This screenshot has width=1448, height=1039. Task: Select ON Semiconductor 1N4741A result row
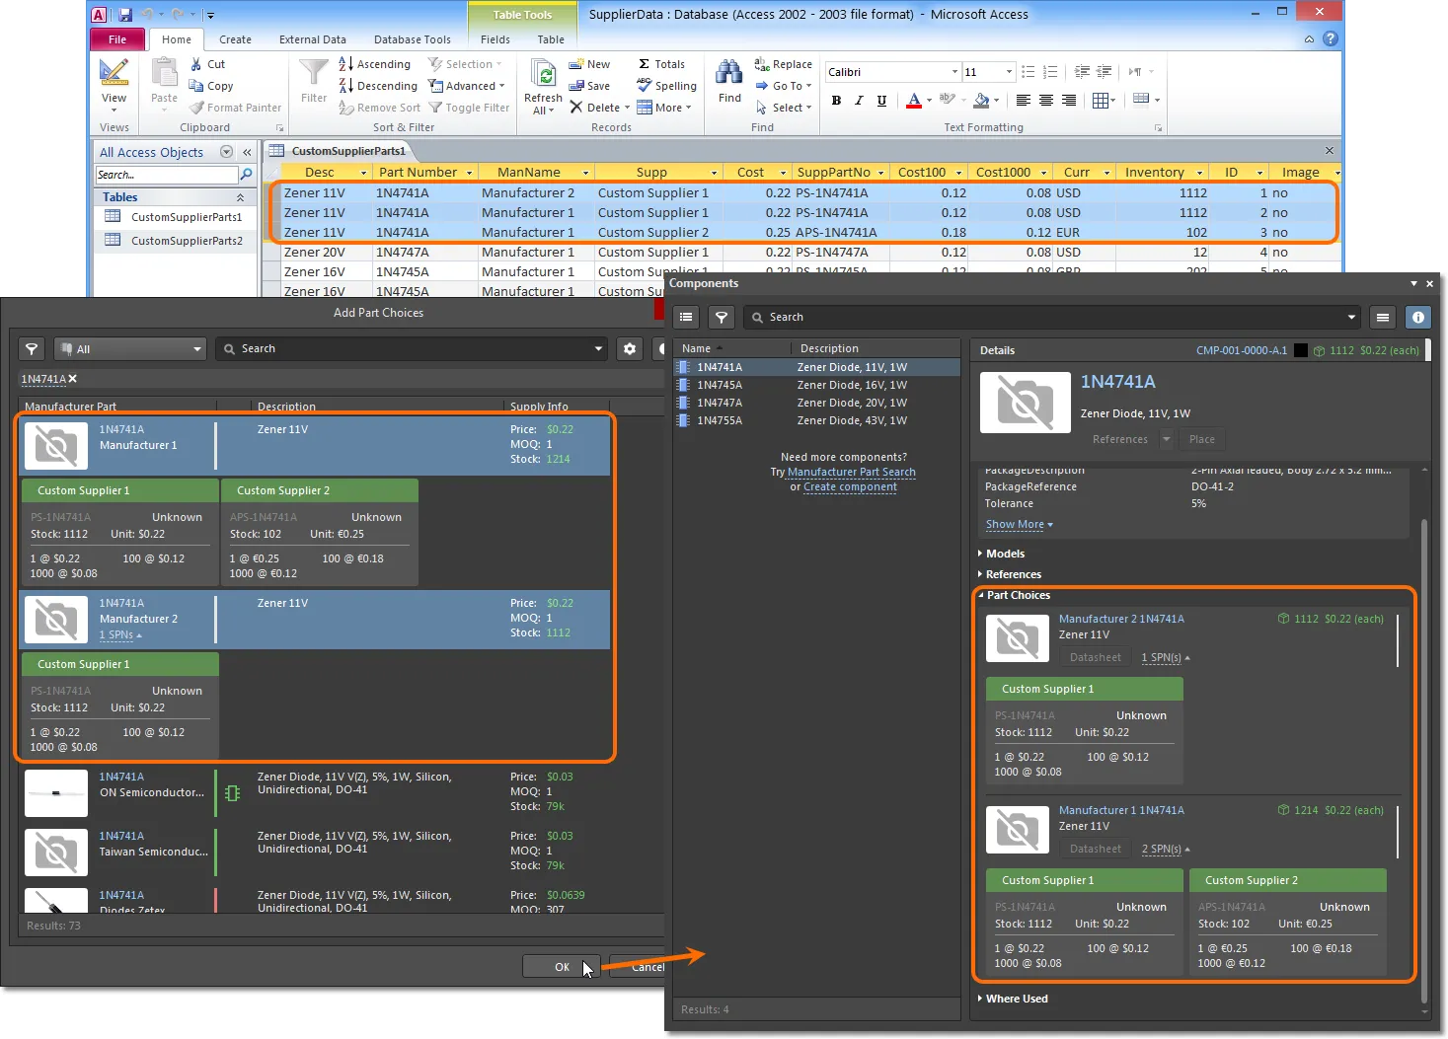(x=316, y=791)
